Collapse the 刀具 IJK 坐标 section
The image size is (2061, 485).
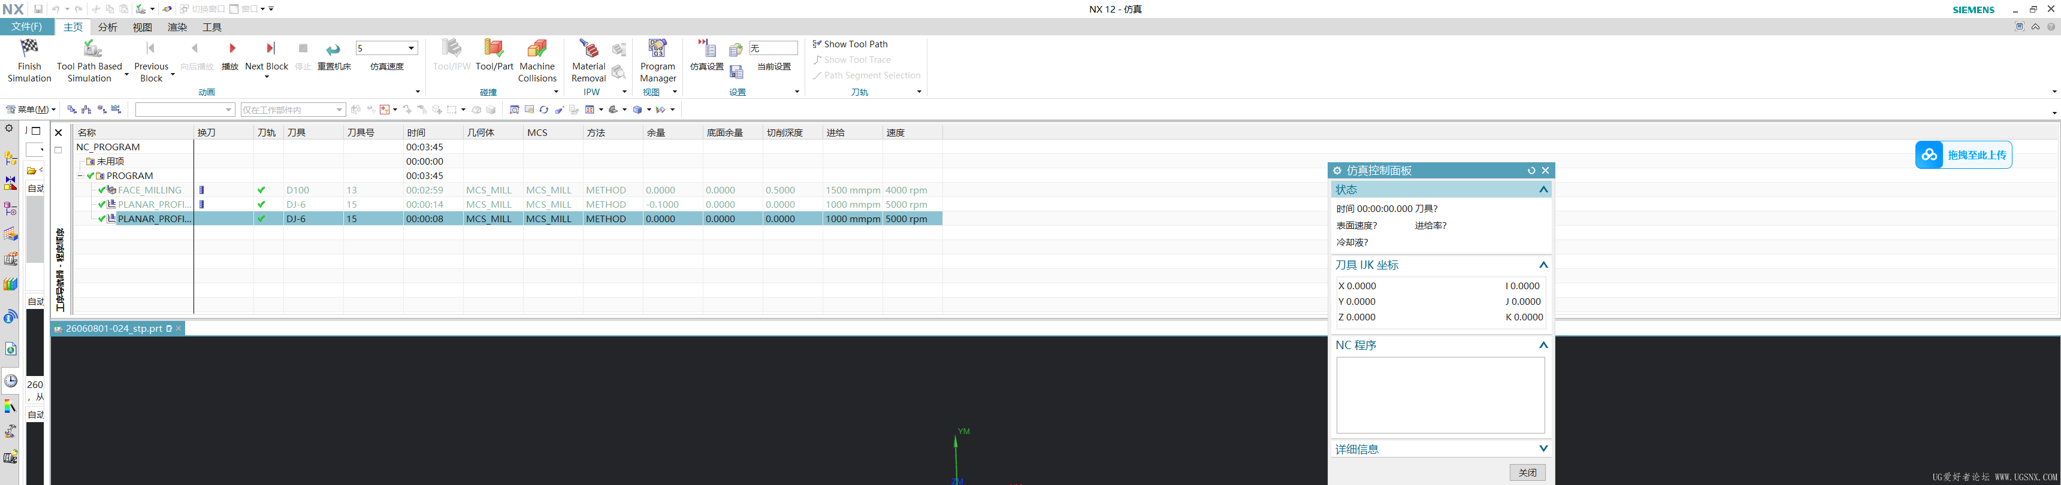tap(1543, 265)
